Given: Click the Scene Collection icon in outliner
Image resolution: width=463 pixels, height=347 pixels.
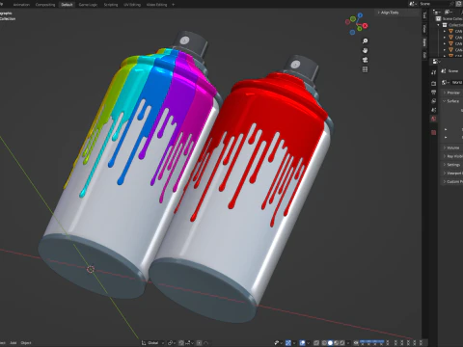Looking at the screenshot, I should click(438, 19).
